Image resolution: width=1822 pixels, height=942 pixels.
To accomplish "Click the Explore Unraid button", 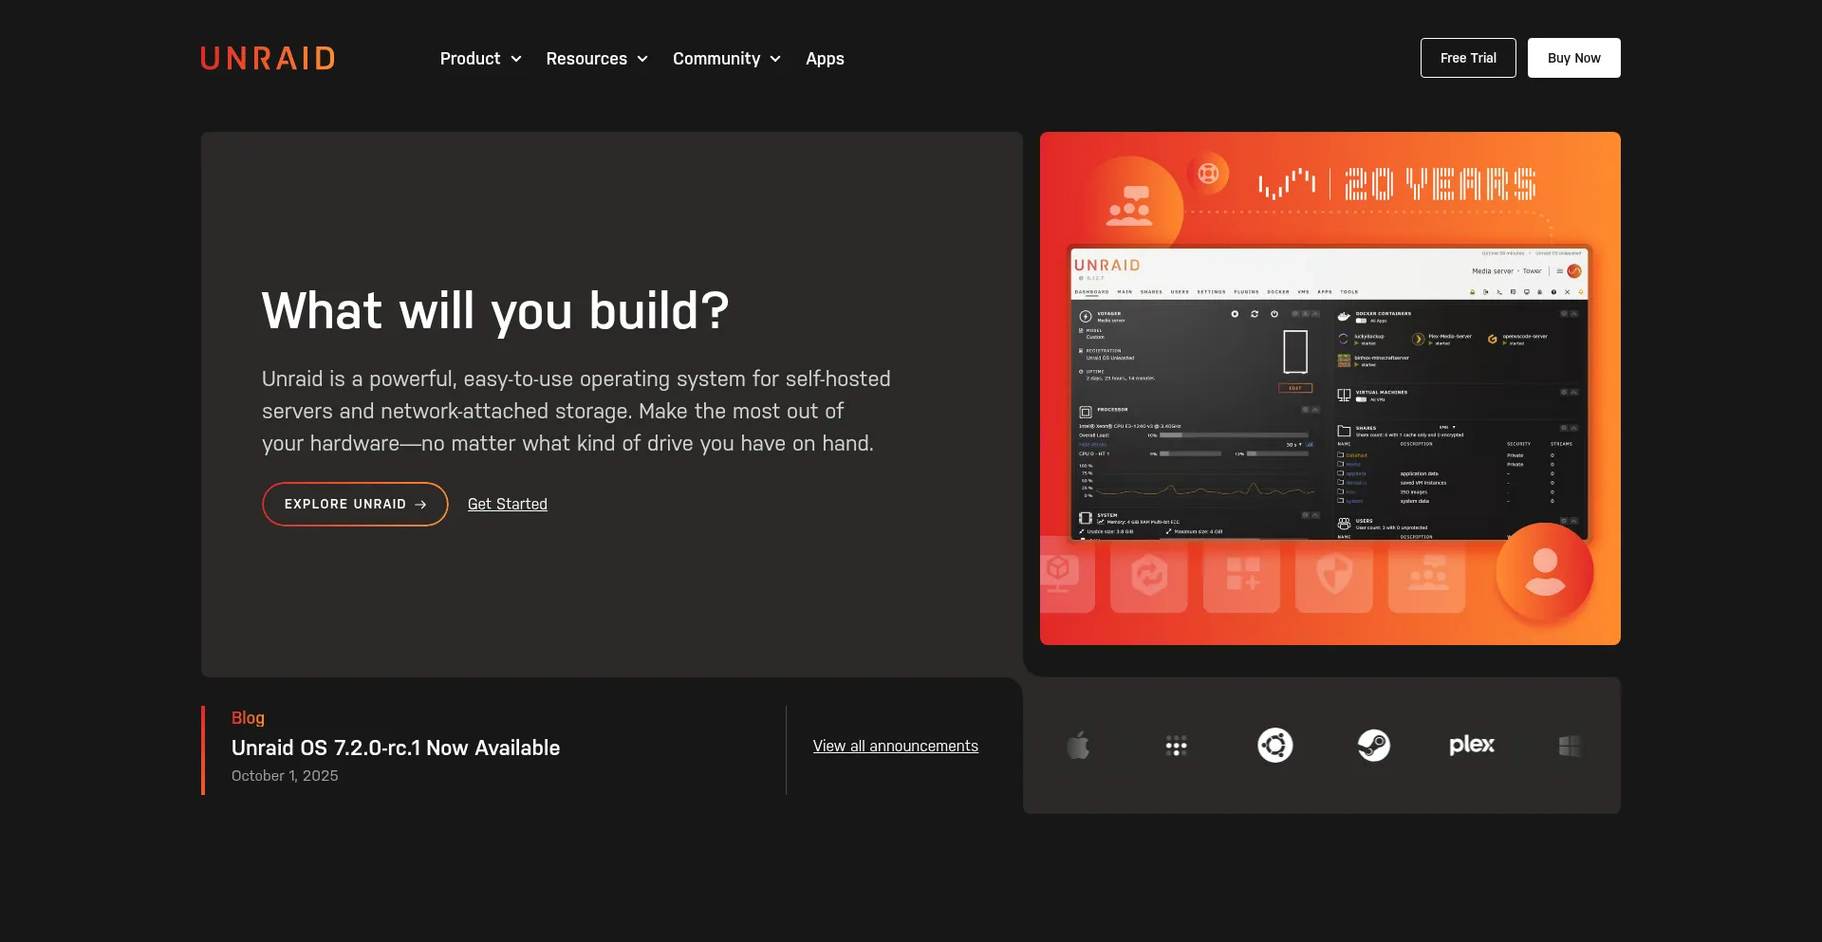I will pyautogui.click(x=355, y=505).
